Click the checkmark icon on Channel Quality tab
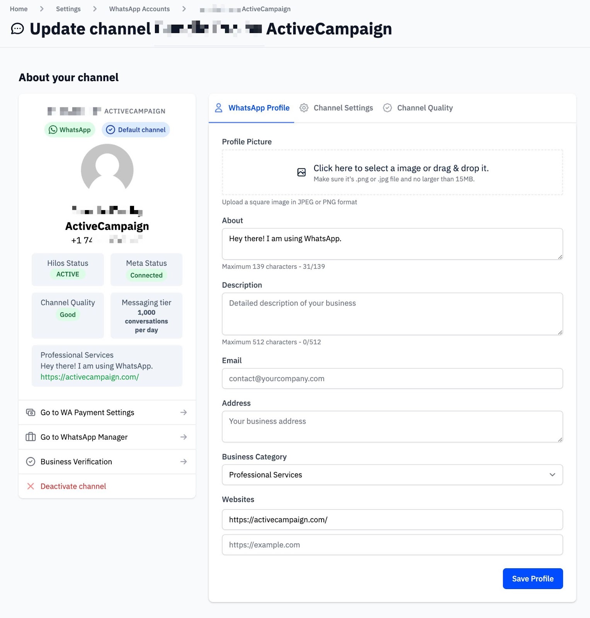This screenshot has height=618, width=590. click(387, 108)
